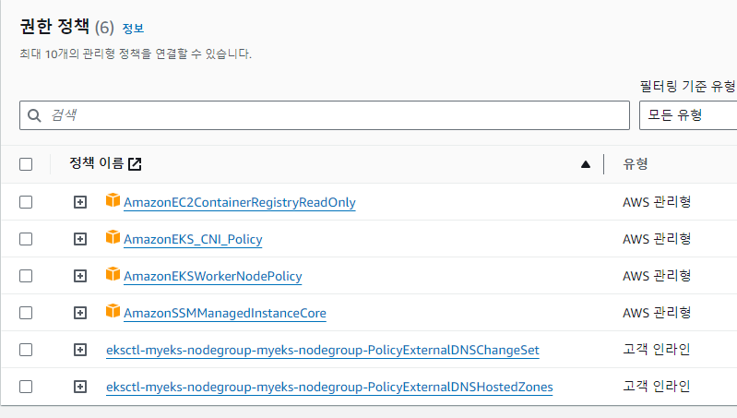Click the 필터링 기준 유형 label
737x418 pixels.
pos(688,86)
